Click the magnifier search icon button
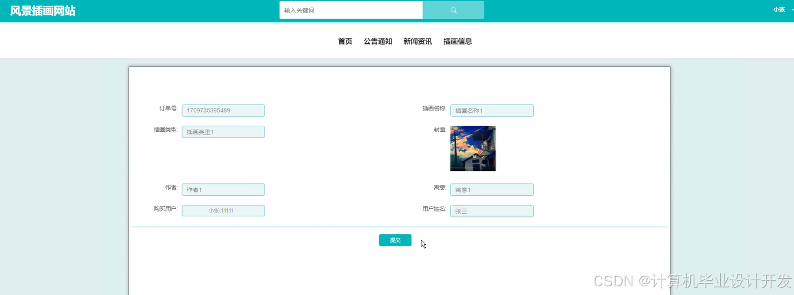Image resolution: width=794 pixels, height=295 pixels. click(453, 10)
